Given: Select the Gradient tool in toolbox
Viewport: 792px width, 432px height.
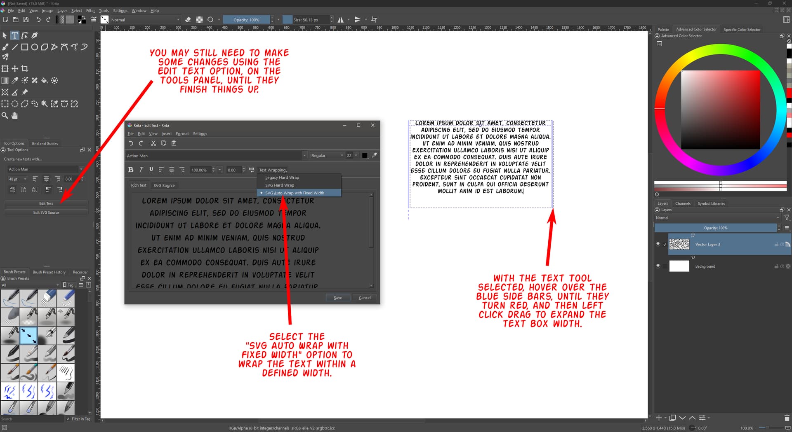Looking at the screenshot, I should click(x=5, y=80).
